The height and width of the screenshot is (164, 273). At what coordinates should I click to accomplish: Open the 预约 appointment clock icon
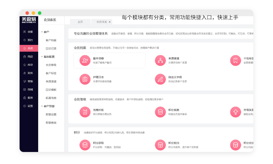24,40
